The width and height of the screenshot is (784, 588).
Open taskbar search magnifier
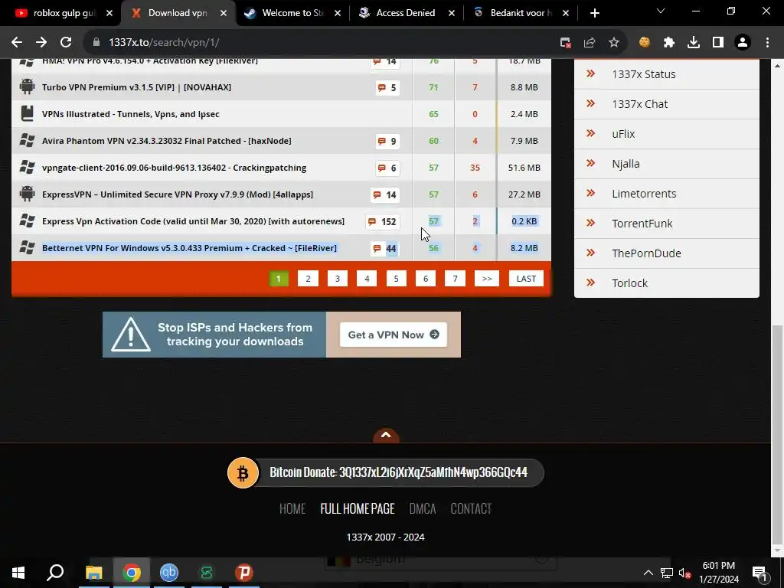(x=55, y=573)
